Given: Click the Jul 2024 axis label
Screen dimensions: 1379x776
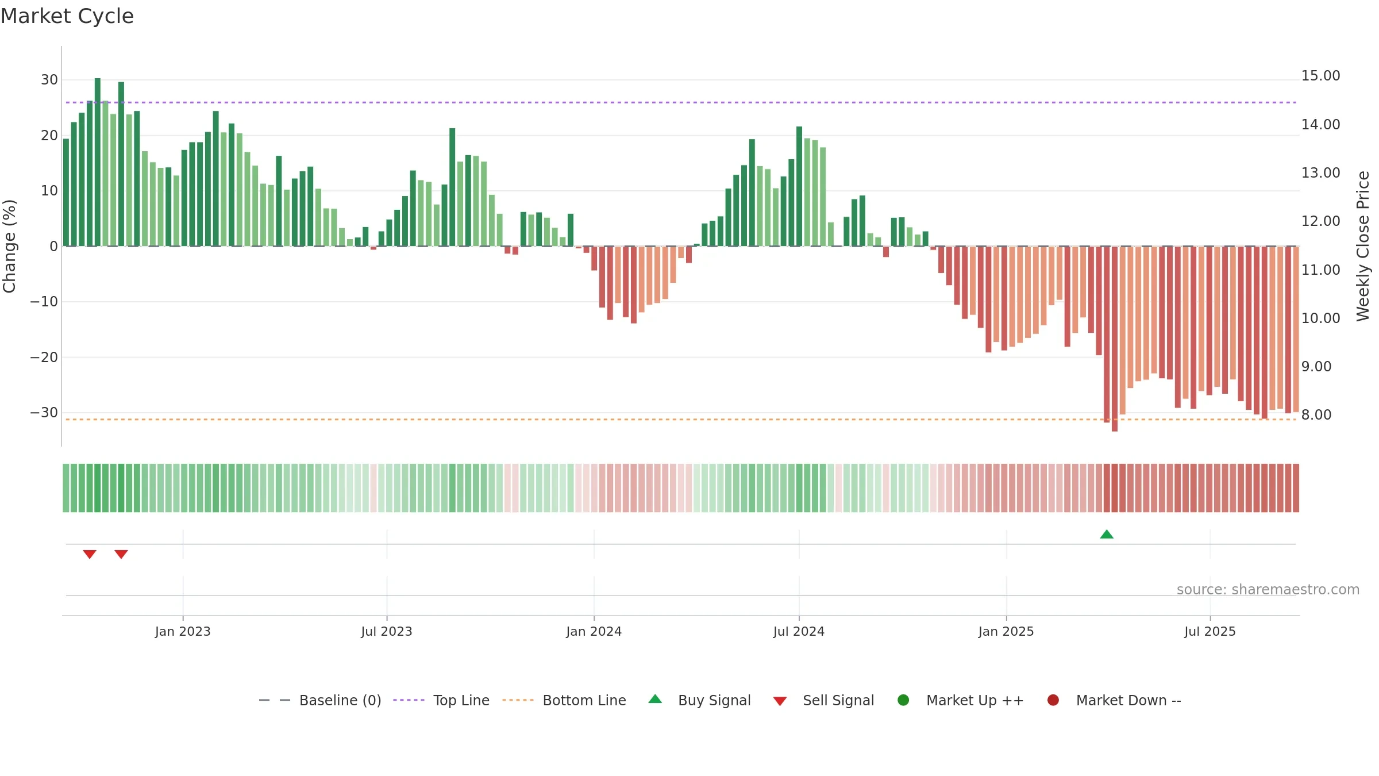Looking at the screenshot, I should pyautogui.click(x=799, y=631).
